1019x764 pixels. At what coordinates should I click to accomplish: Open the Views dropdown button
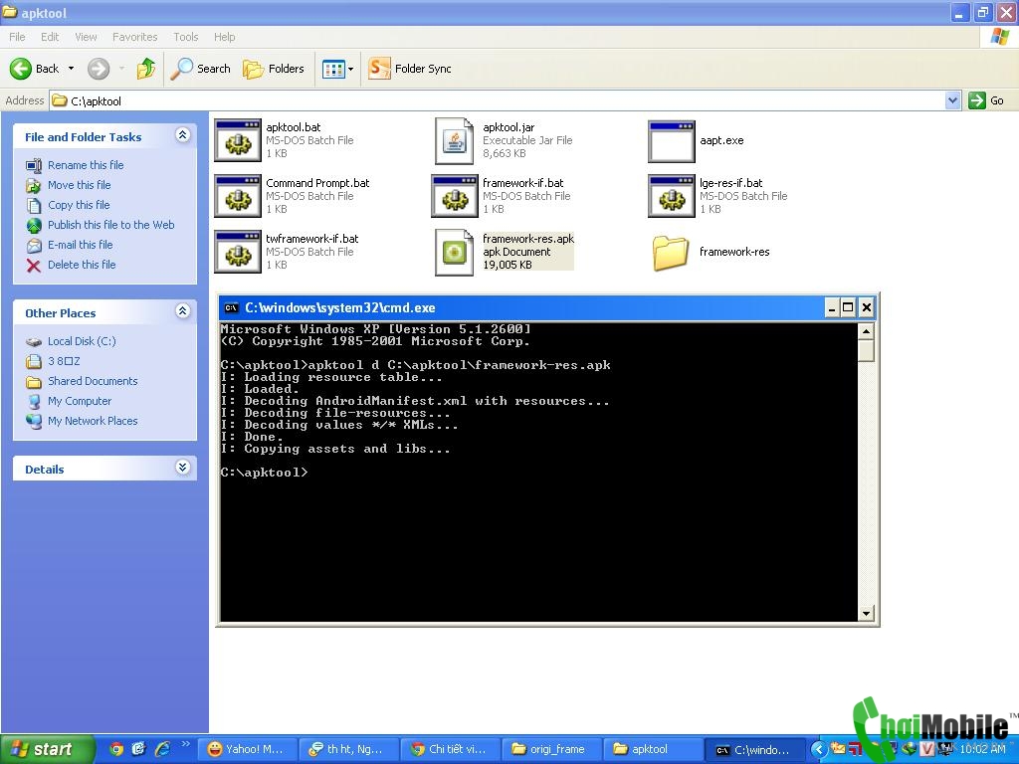[338, 69]
